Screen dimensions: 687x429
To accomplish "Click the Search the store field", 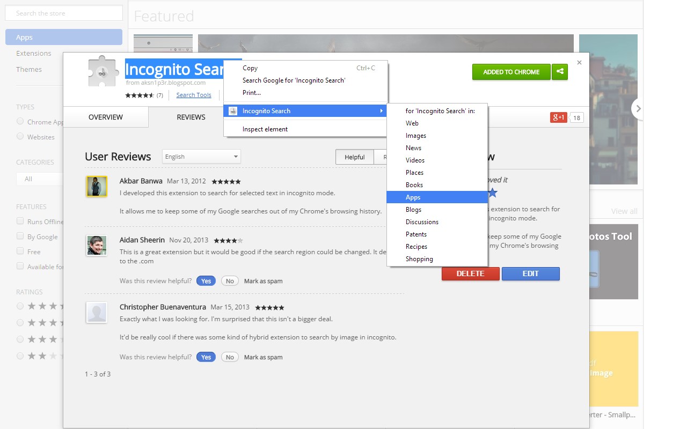I will tap(64, 13).
